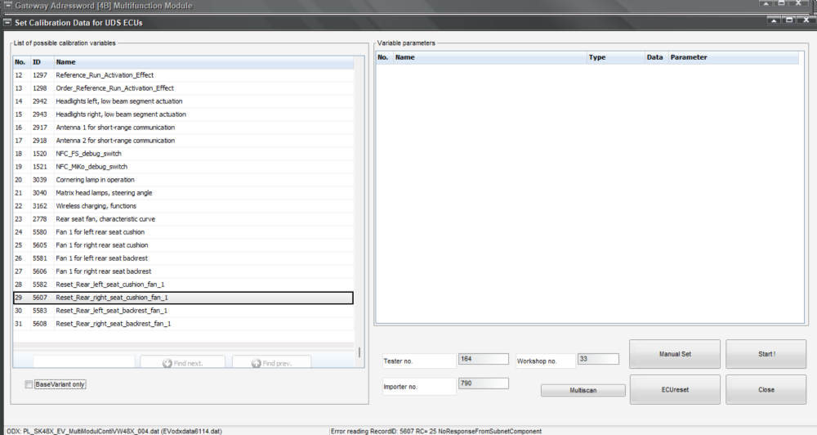817x435 pixels.
Task: Select Headlights left, low beam segment actuation
Action: click(183, 101)
